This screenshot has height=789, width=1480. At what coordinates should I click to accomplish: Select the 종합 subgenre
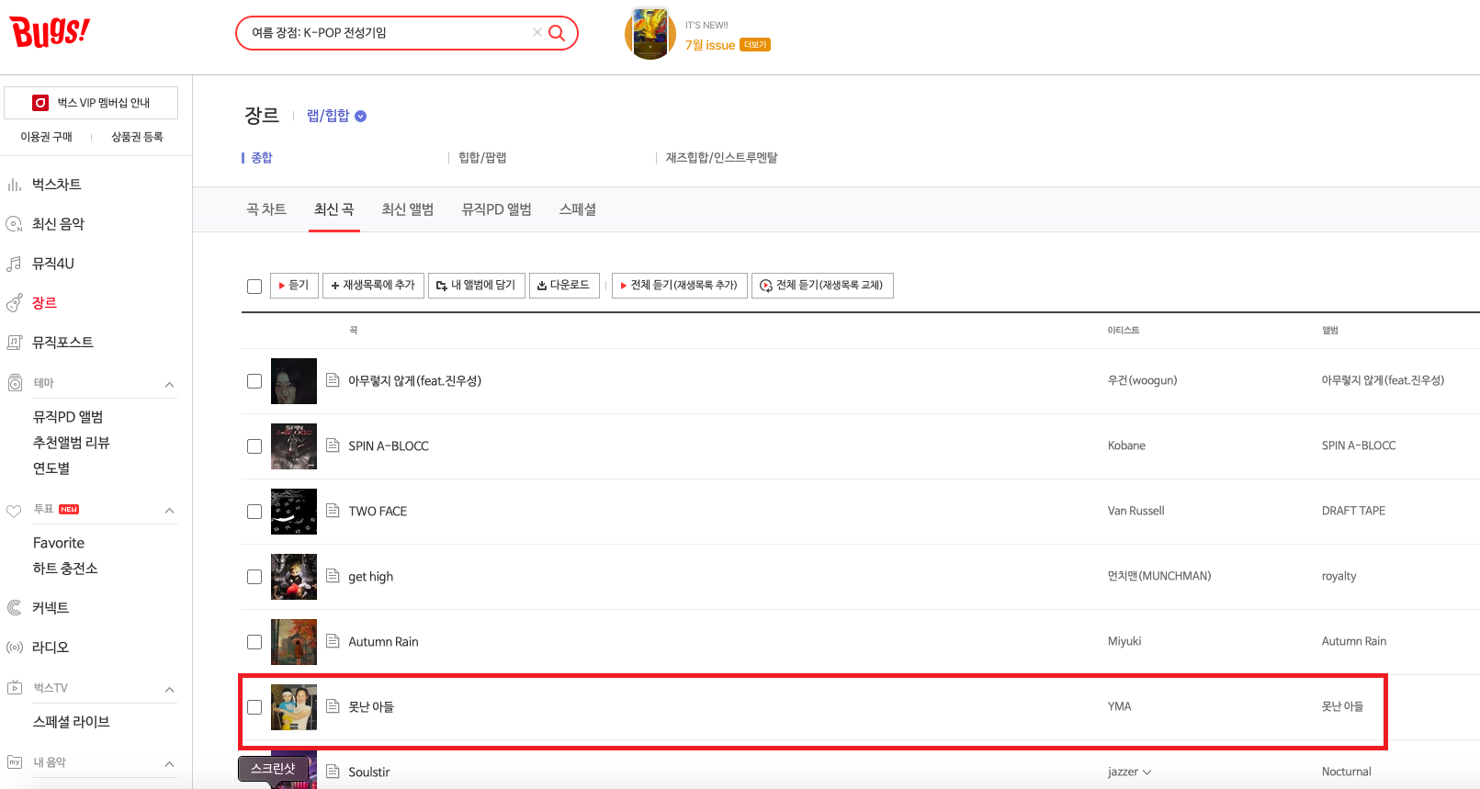tap(262, 158)
